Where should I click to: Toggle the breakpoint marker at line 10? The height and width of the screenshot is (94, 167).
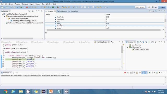pyautogui.click(x=1, y=60)
